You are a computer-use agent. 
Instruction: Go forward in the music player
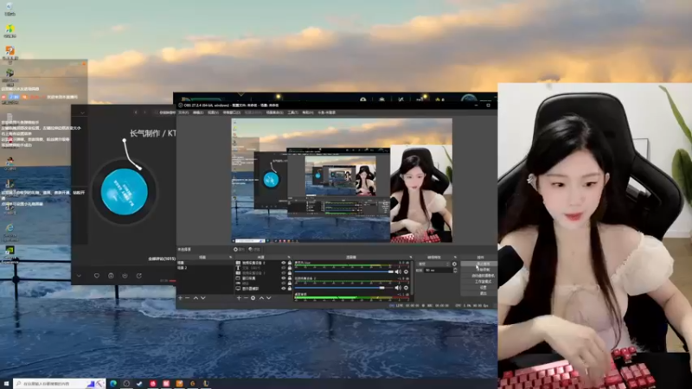click(144, 112)
